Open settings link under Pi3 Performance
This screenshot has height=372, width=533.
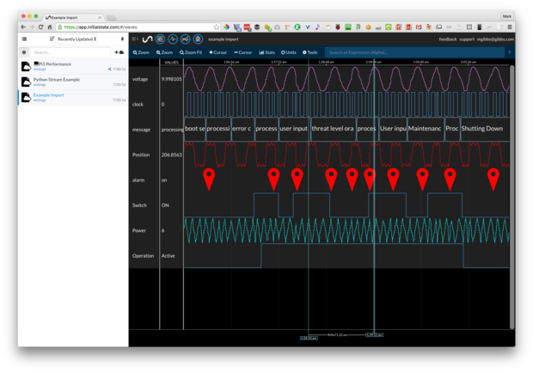coord(40,70)
